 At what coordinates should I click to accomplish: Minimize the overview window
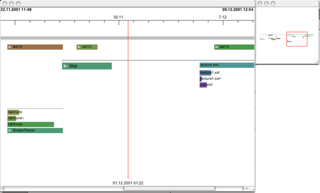click(x=267, y=4)
